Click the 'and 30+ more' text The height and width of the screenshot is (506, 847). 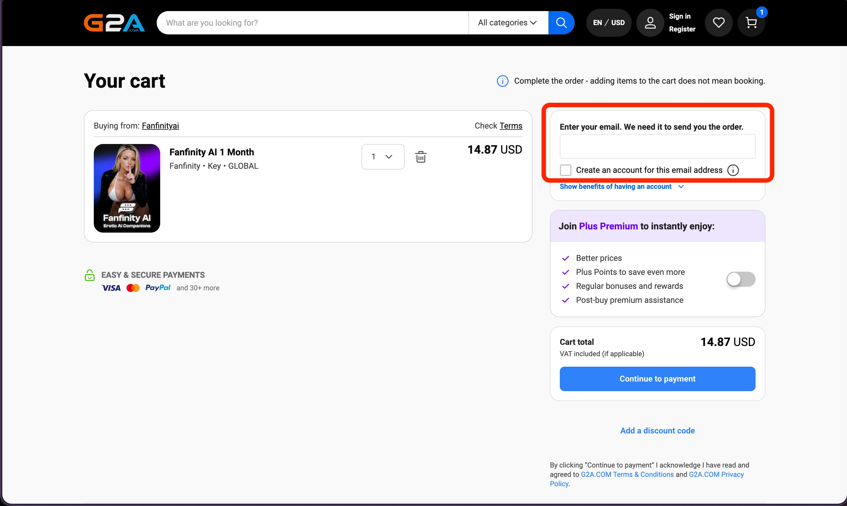(x=198, y=288)
